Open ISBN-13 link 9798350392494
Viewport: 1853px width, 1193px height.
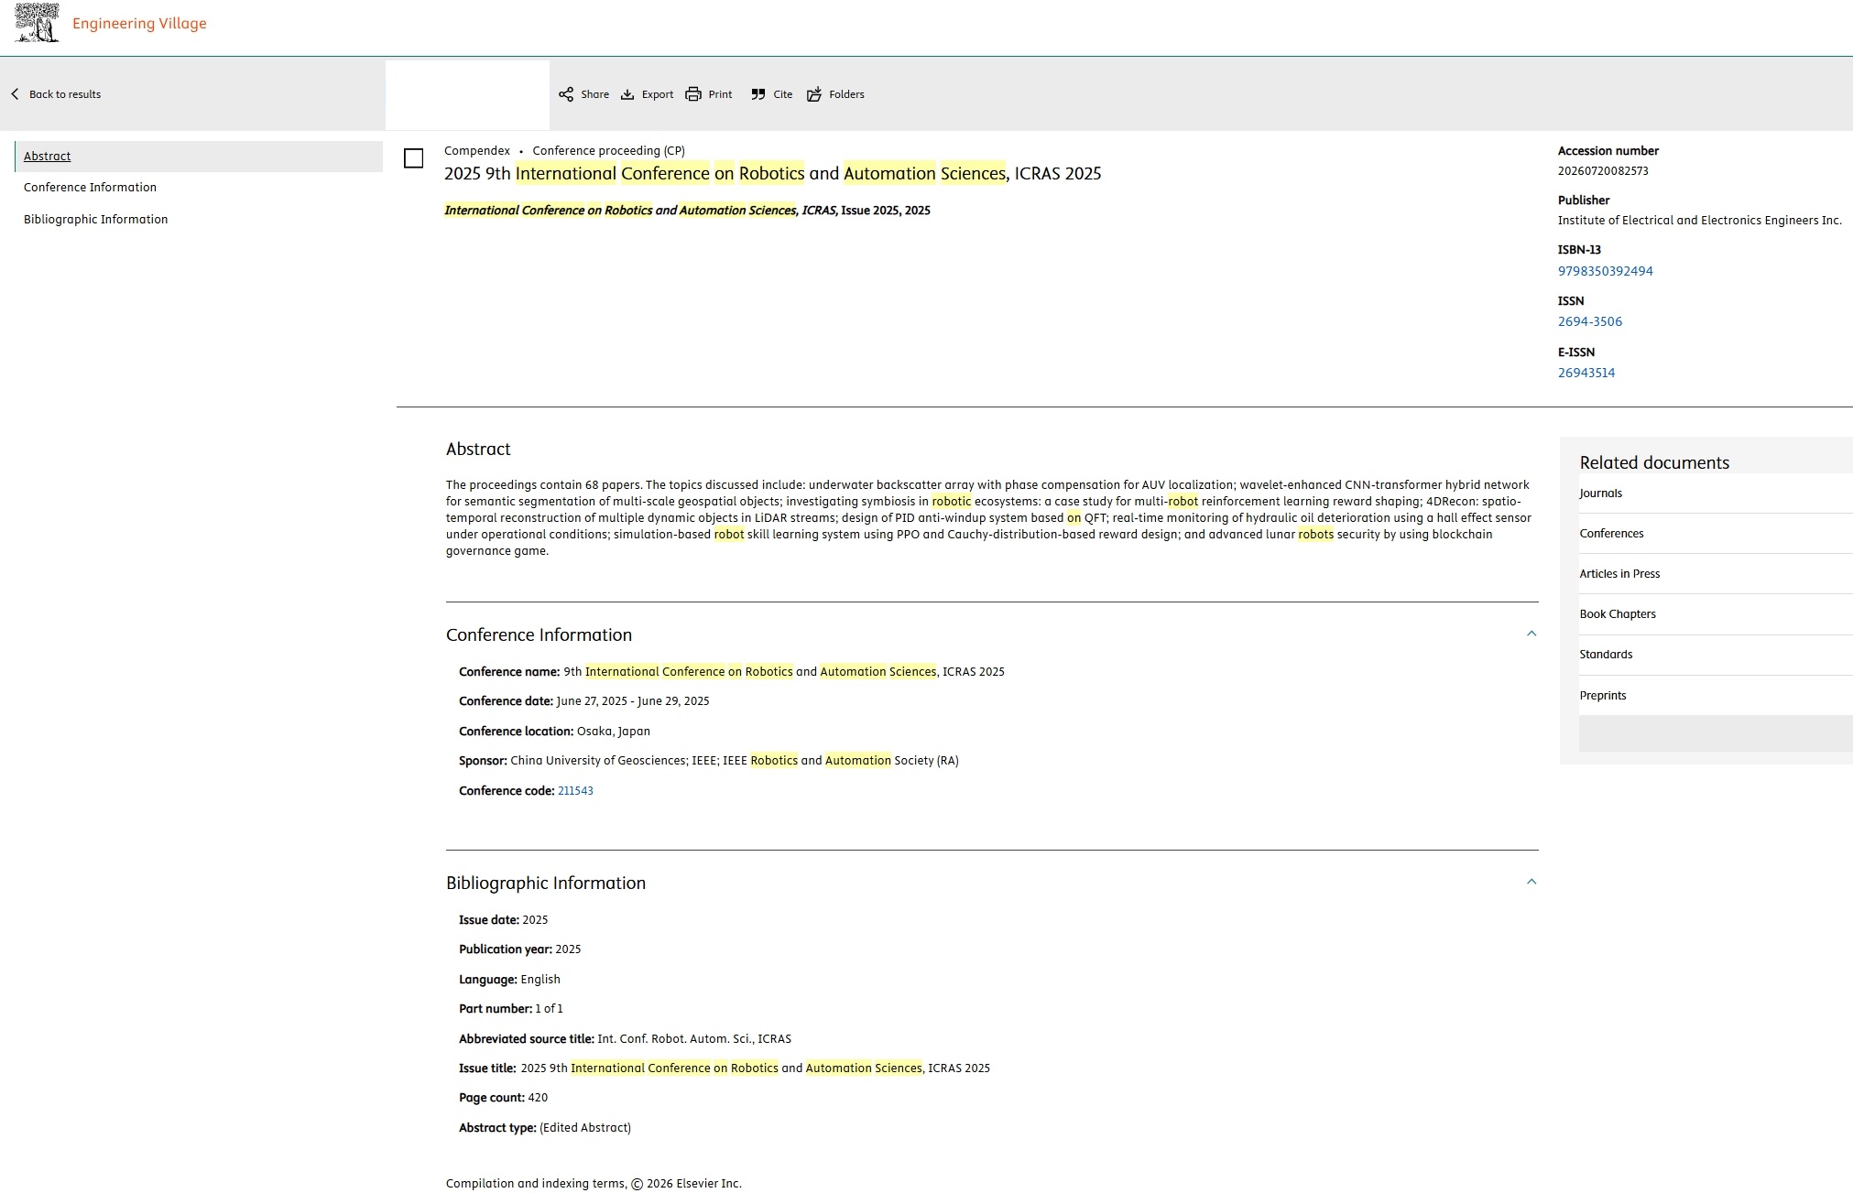coord(1605,271)
